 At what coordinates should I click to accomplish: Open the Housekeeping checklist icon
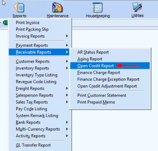[97, 7]
